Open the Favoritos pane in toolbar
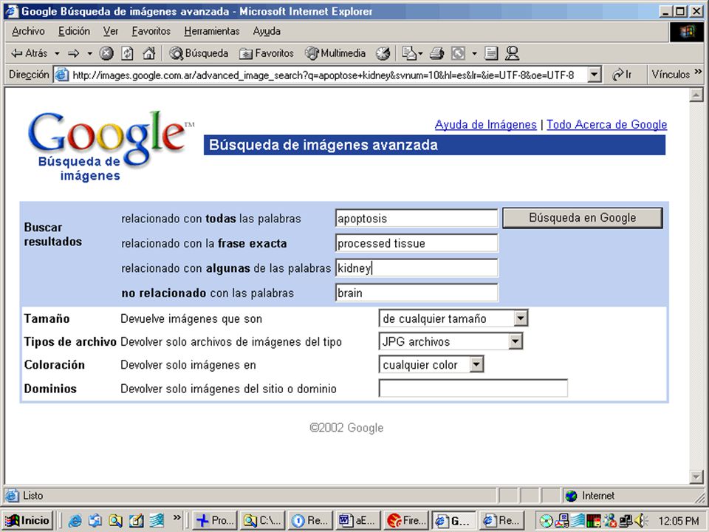 click(x=267, y=53)
